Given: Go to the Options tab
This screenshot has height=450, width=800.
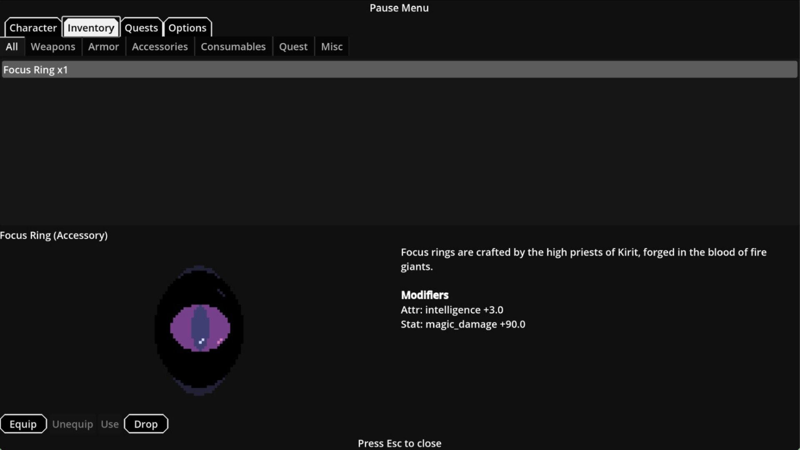Looking at the screenshot, I should (187, 28).
